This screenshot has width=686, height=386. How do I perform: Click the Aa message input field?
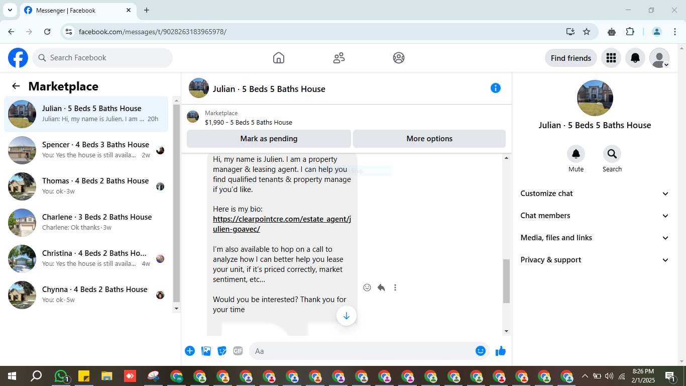pyautogui.click(x=363, y=351)
